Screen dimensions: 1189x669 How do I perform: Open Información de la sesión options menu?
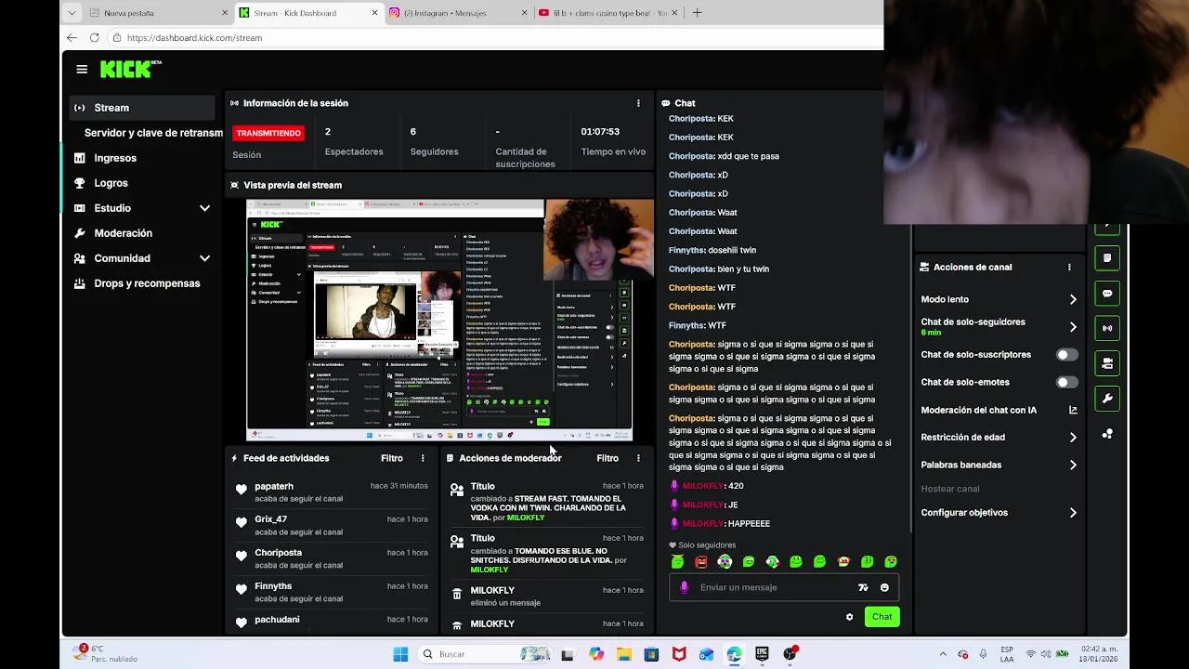click(x=638, y=103)
